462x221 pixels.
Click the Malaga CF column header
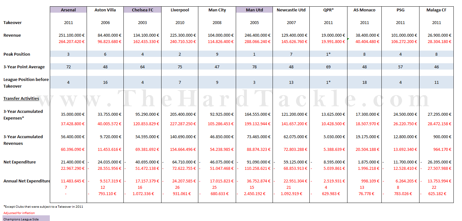point(436,10)
